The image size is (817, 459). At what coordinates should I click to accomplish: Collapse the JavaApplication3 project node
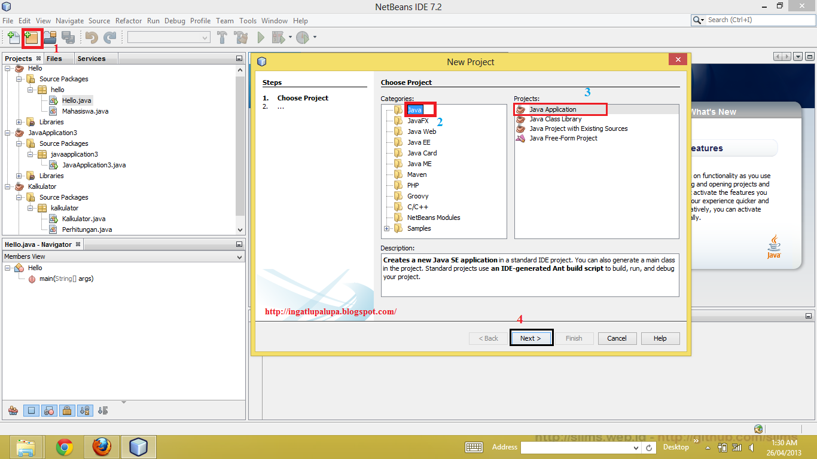pyautogui.click(x=8, y=133)
